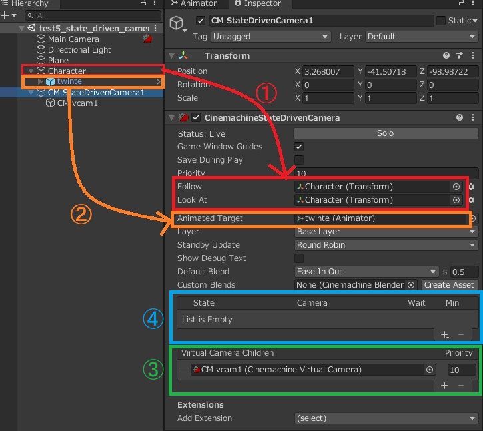Viewport: 483px width, 431px height.
Task: Open the twinte prefab with its arrow
Action: point(159,81)
